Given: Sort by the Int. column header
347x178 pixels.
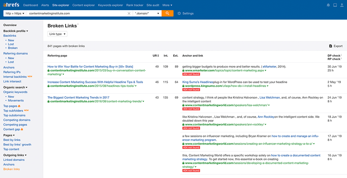Looking at the screenshot, I should [166, 56].
